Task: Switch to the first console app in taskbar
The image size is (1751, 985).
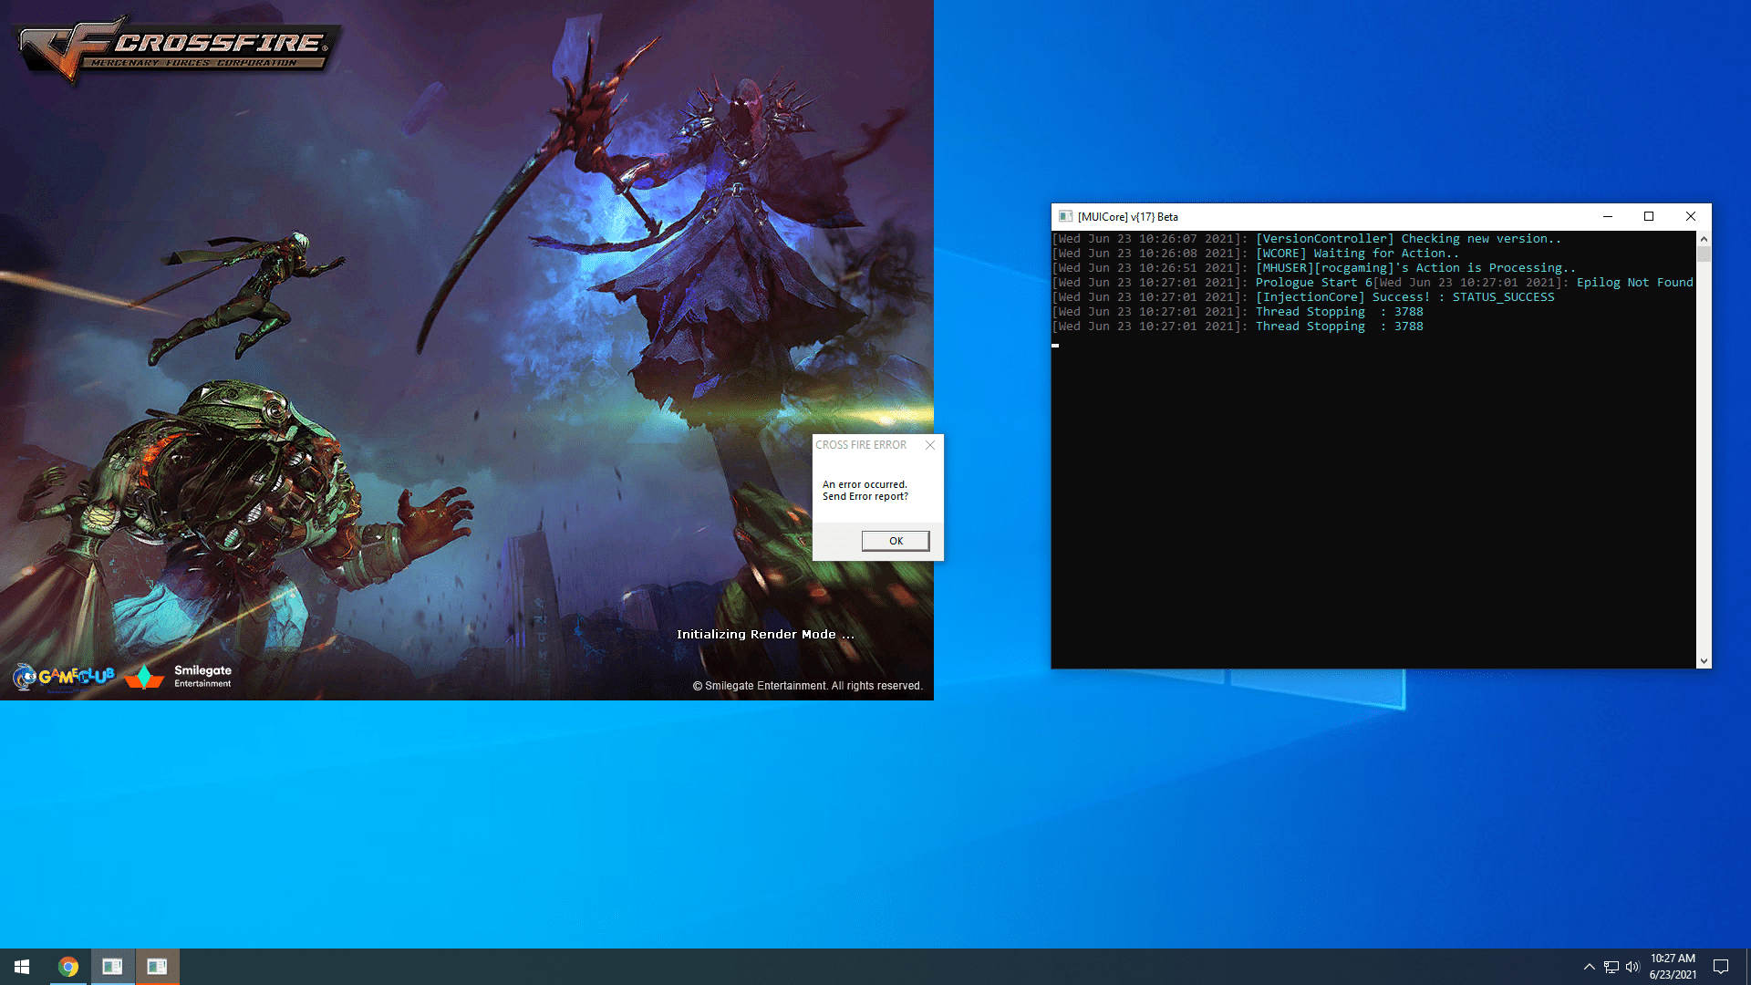Action: [112, 967]
